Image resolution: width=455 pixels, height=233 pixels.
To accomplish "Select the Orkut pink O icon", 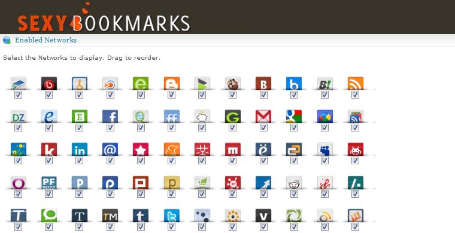I will pos(19,183).
